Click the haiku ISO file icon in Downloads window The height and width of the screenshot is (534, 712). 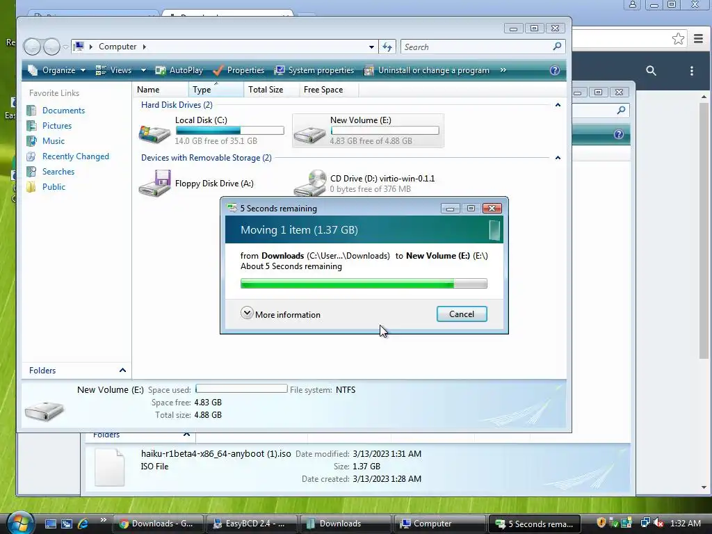(109, 467)
